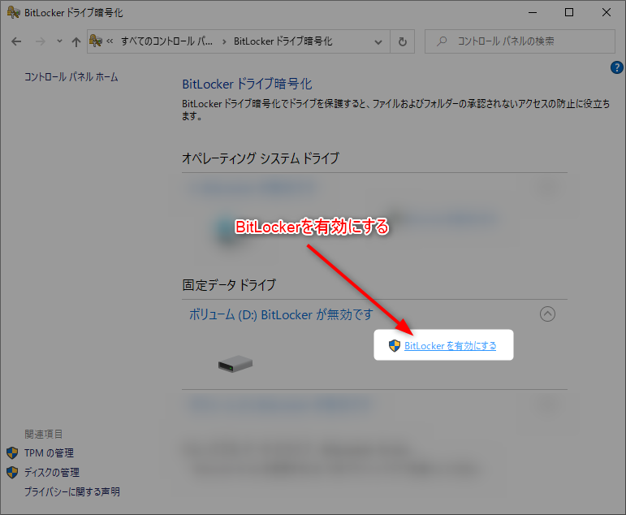Collapse the ボリューム (D:) section chevron
Viewport: 626px width, 515px height.
point(547,314)
